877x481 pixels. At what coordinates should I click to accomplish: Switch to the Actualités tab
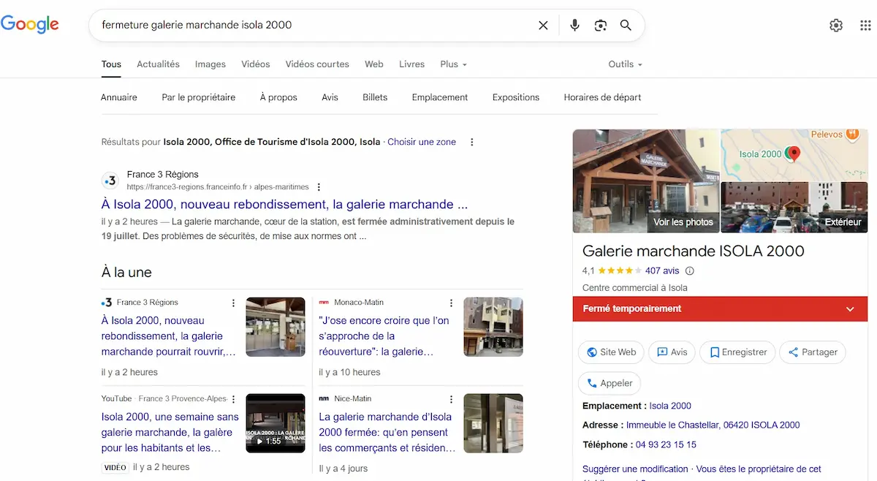point(158,64)
